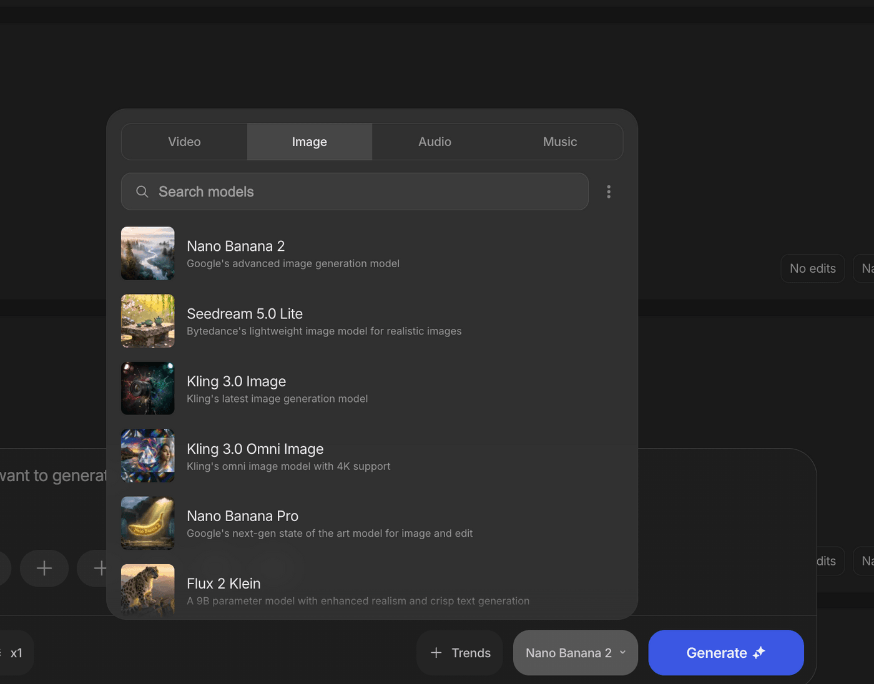This screenshot has height=684, width=874.
Task: Click the x1 count selector
Action: click(16, 653)
